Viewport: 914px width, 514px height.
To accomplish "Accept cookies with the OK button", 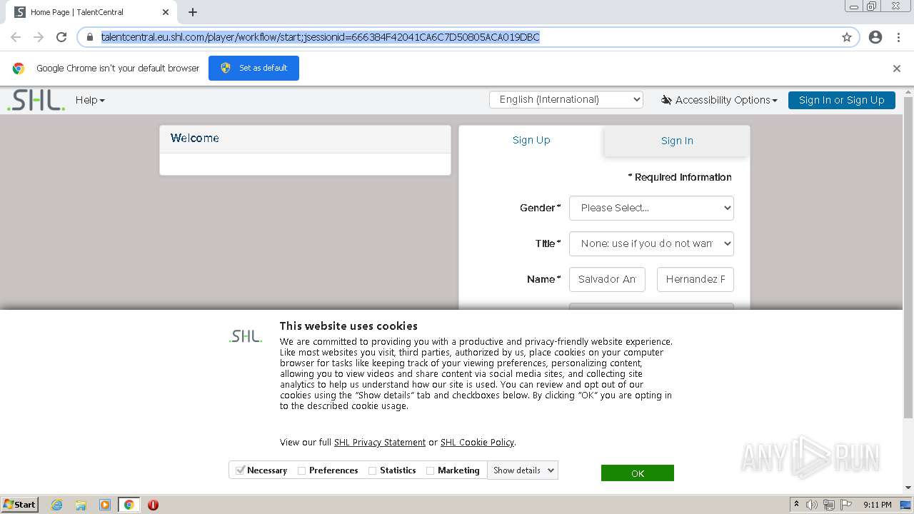I will 638,473.
